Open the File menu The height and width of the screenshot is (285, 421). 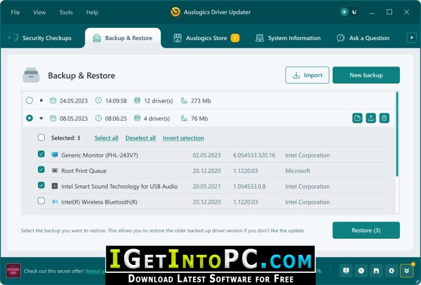coord(15,12)
